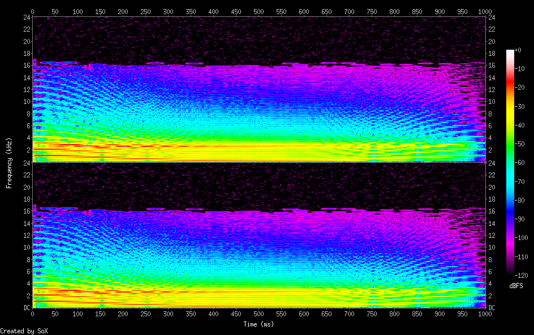Click the '-60' color scale label

[519, 163]
